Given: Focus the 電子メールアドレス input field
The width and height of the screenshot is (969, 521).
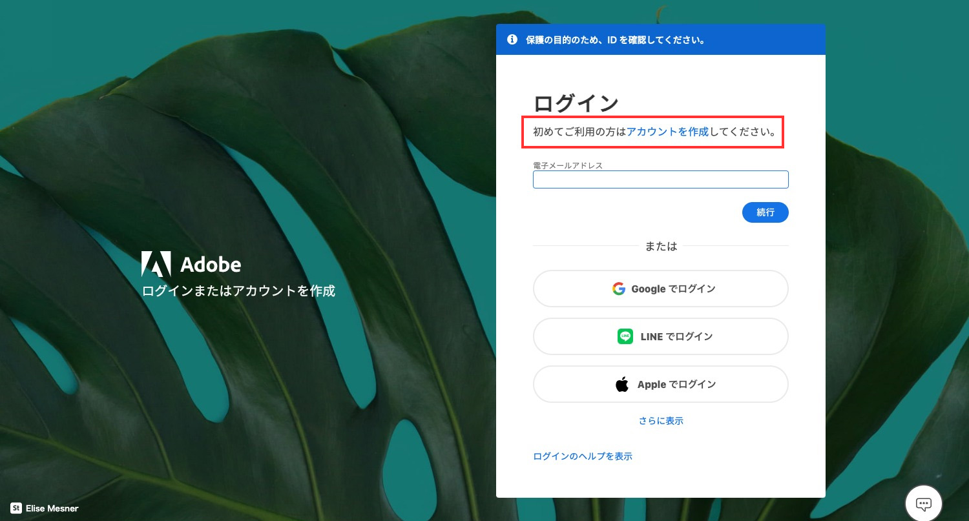Looking at the screenshot, I should point(660,179).
